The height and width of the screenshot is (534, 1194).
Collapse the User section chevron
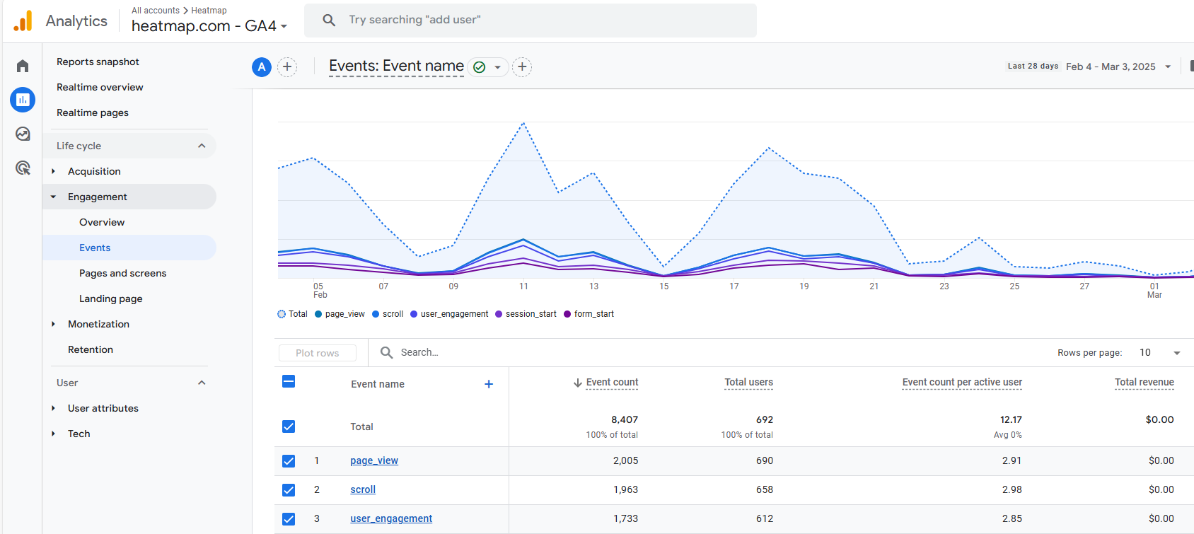coord(202,383)
